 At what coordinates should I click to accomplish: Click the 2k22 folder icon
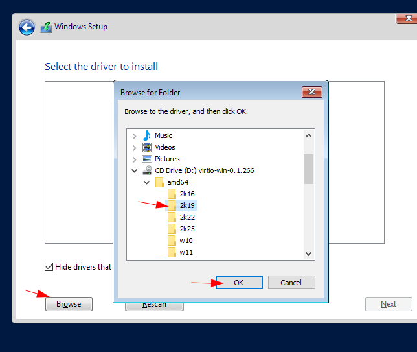tap(172, 217)
